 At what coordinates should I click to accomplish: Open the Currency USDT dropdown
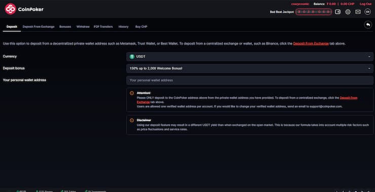(x=250, y=57)
